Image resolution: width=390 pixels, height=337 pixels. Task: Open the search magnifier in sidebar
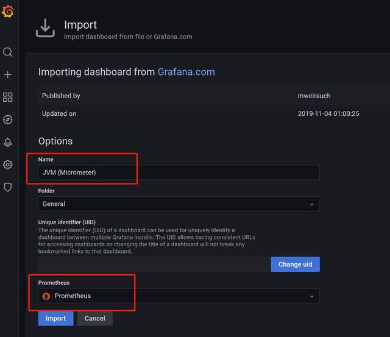(8, 52)
